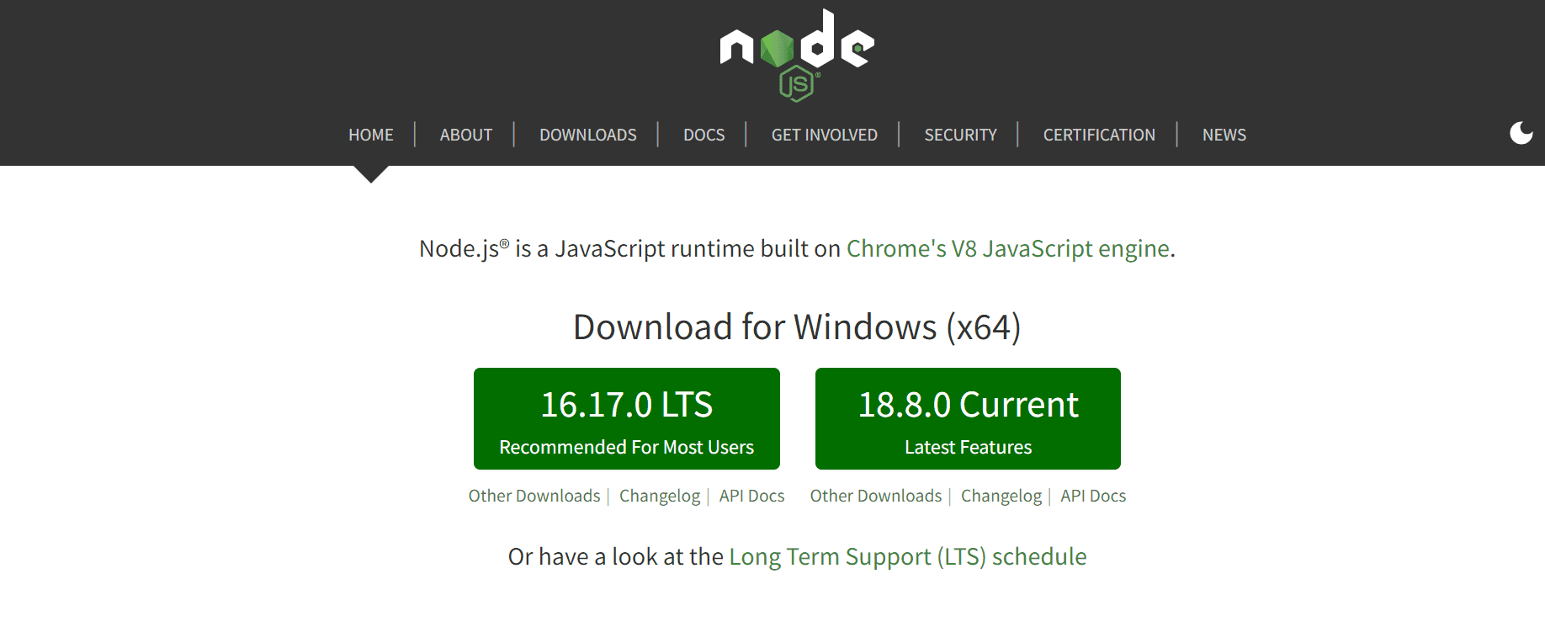Download the 18.8.0 Current version

coord(967,418)
